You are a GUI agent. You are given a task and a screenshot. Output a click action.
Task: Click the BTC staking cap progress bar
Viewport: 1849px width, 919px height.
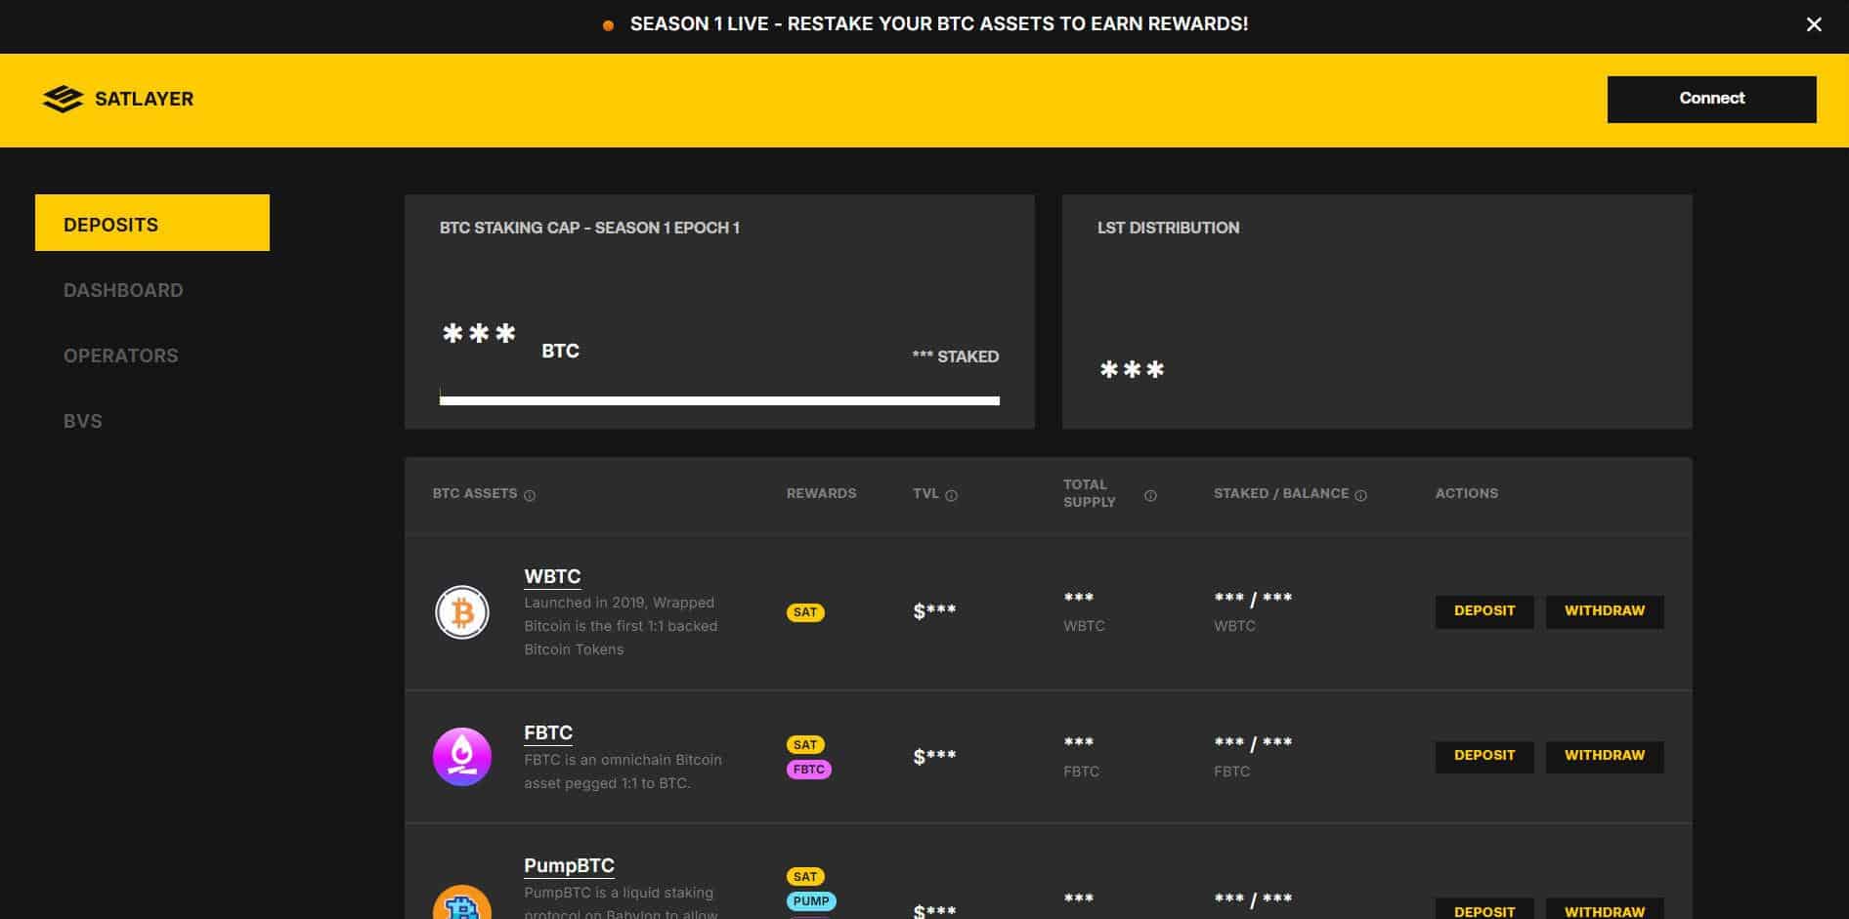coord(719,400)
